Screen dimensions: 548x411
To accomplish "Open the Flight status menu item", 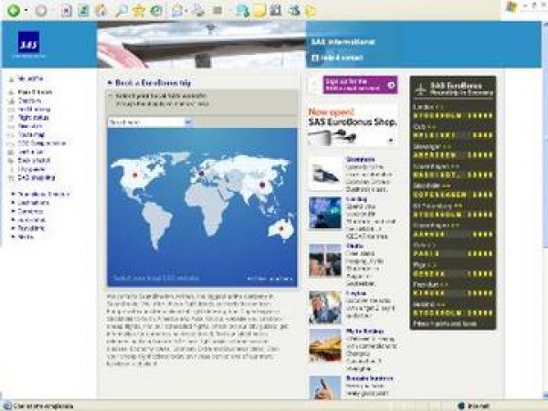I will point(30,117).
